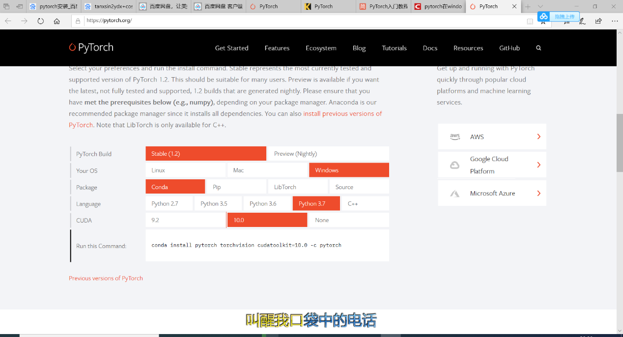Switch to the PyTorch入门教程 tab

(x=383, y=6)
